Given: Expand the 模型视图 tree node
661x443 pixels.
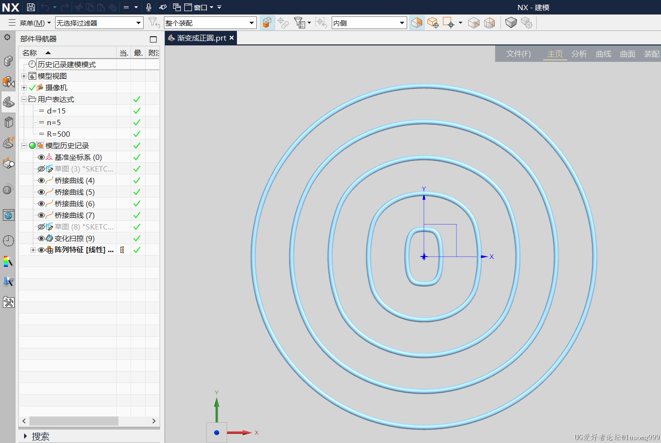Looking at the screenshot, I should click(x=24, y=76).
